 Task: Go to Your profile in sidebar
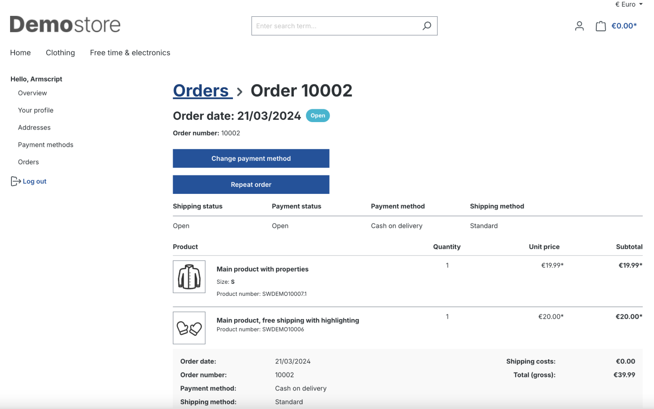click(36, 110)
